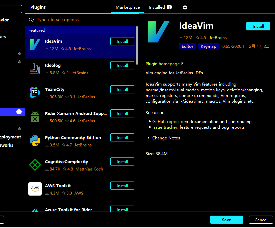This screenshot has width=275, height=228.
Task: Click the 12M downloads count in details pane
Action: coord(186,38)
